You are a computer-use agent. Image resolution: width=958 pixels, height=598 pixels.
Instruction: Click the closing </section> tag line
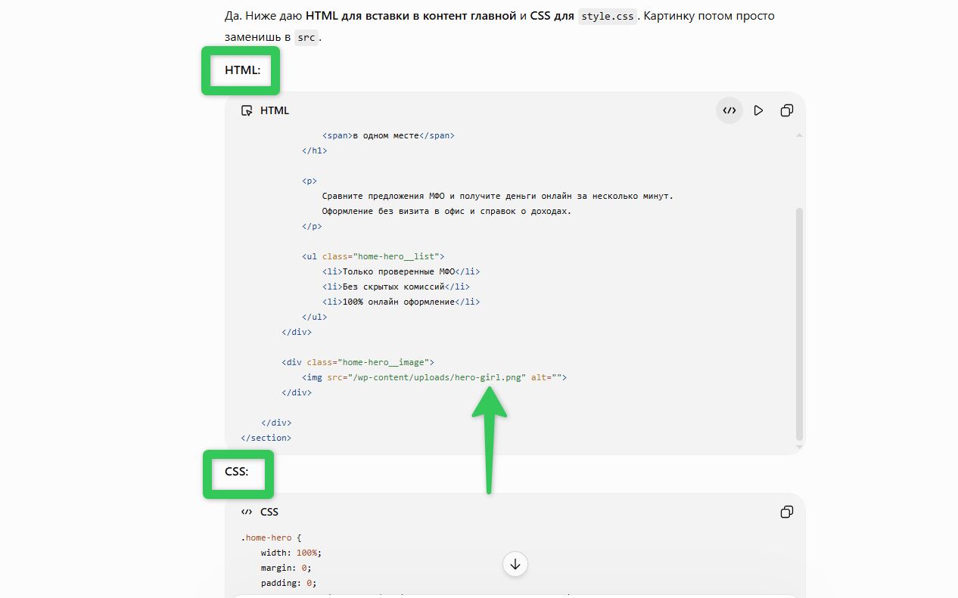tap(266, 438)
